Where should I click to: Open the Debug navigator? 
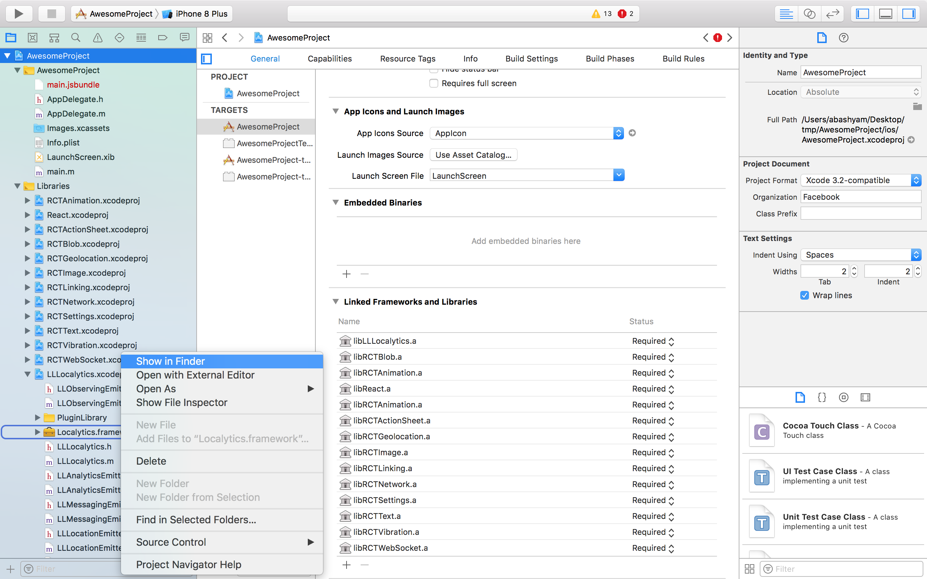point(141,38)
